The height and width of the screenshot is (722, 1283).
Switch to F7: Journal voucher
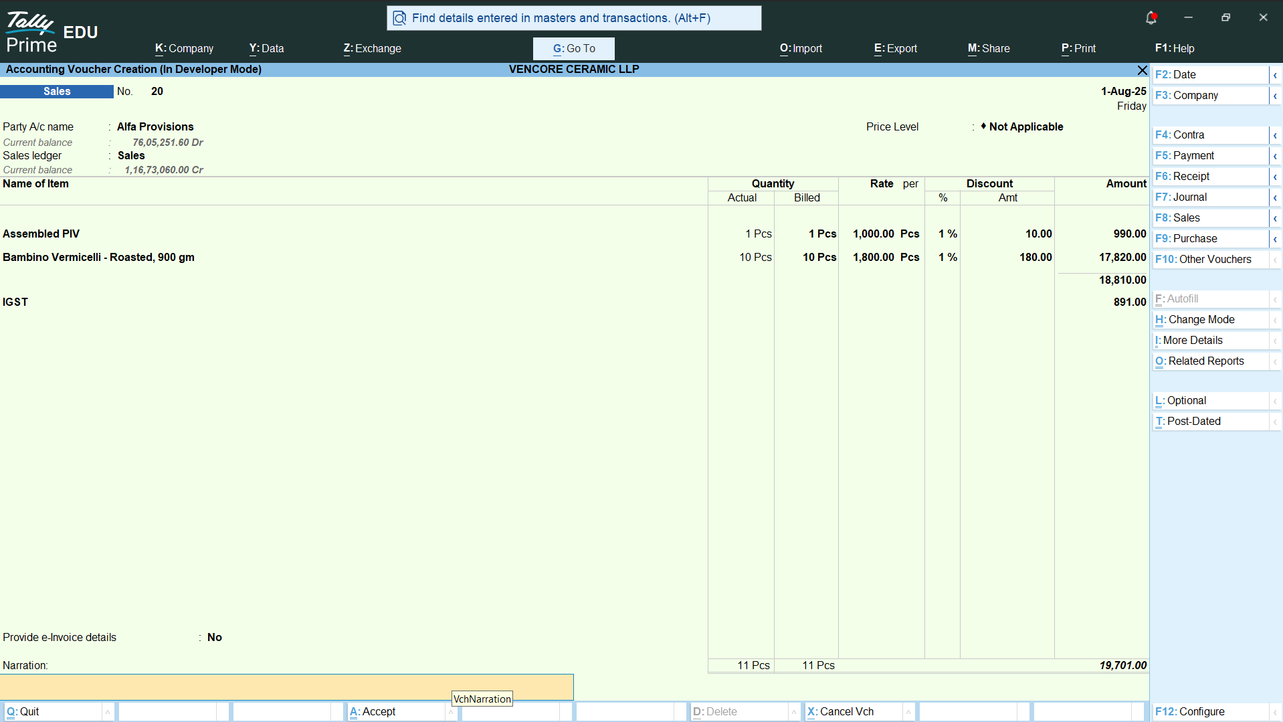[1210, 197]
